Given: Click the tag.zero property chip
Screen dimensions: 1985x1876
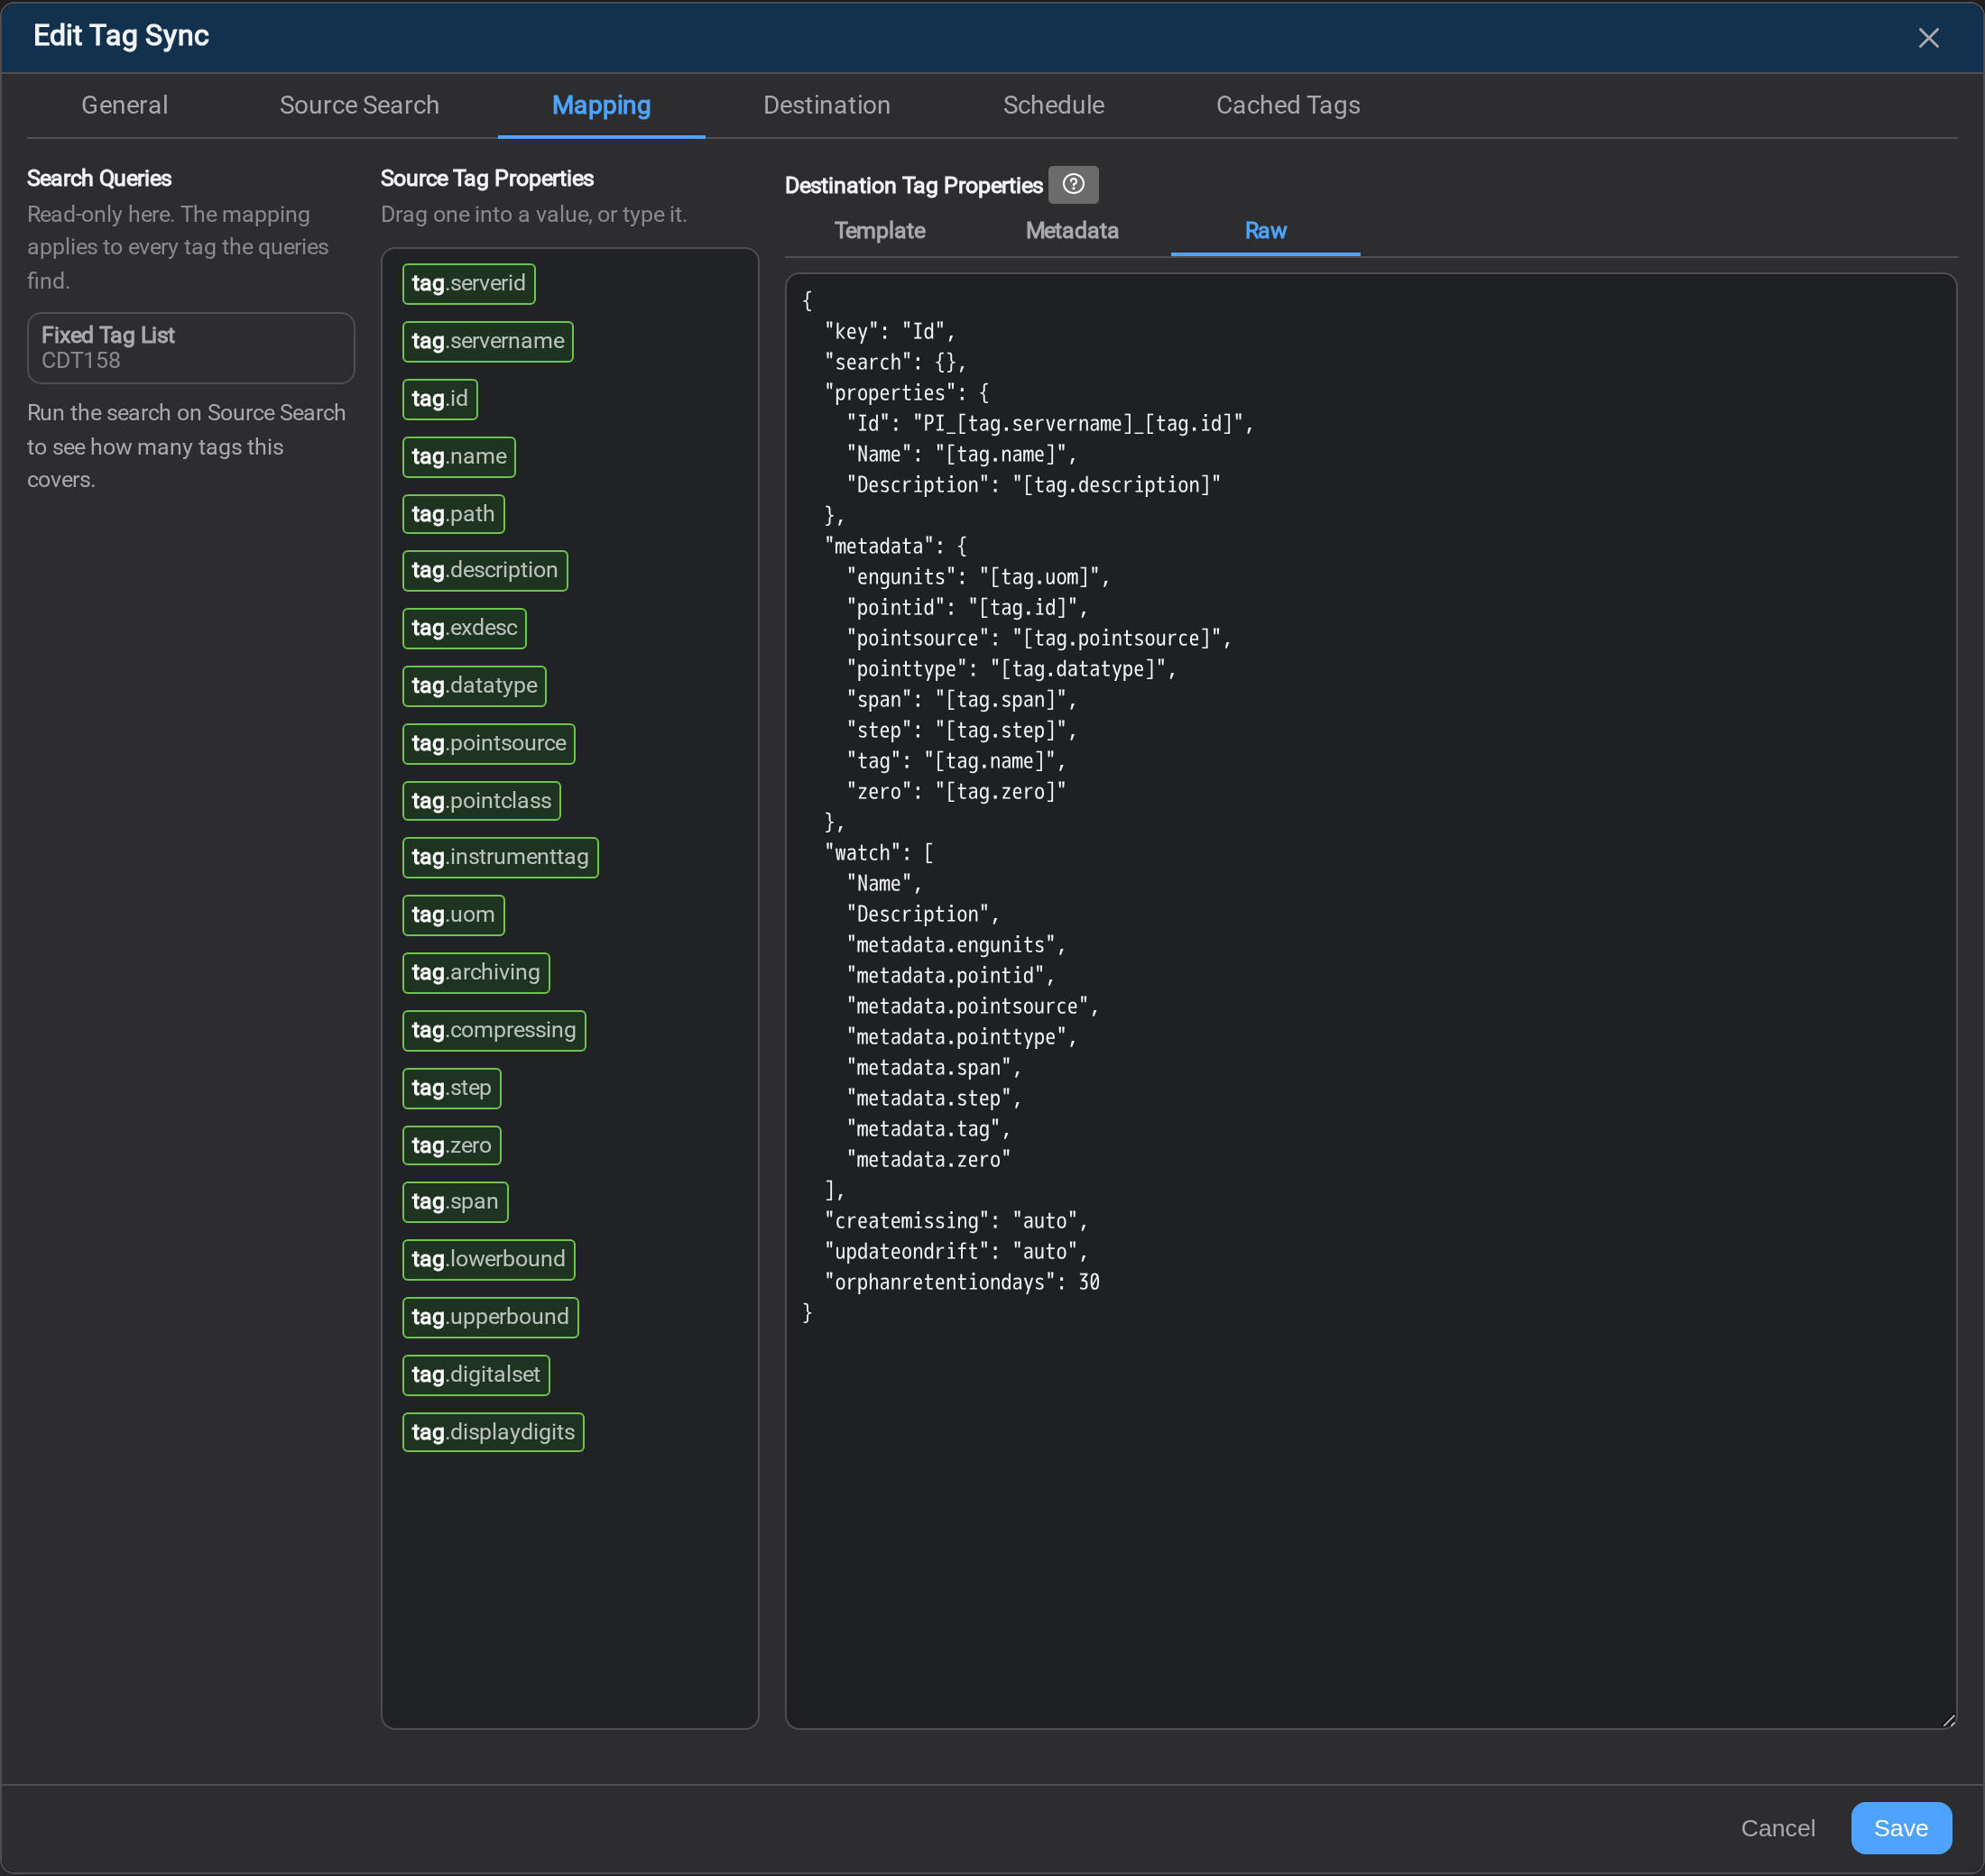Looking at the screenshot, I should pos(452,1146).
